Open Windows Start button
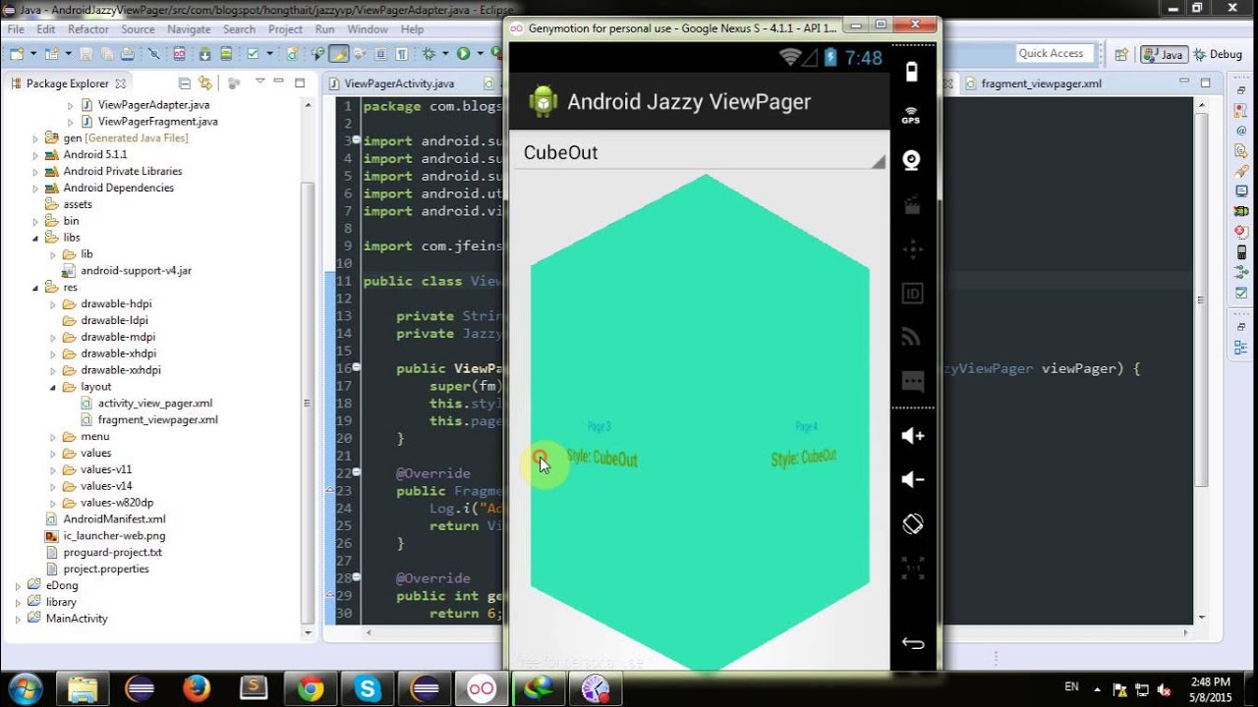Viewport: 1258px width, 707px height. (x=23, y=688)
